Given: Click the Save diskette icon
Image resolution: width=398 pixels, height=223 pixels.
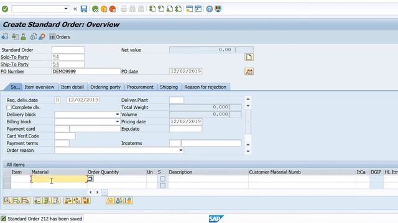Looking at the screenshot, I should click(84, 9).
